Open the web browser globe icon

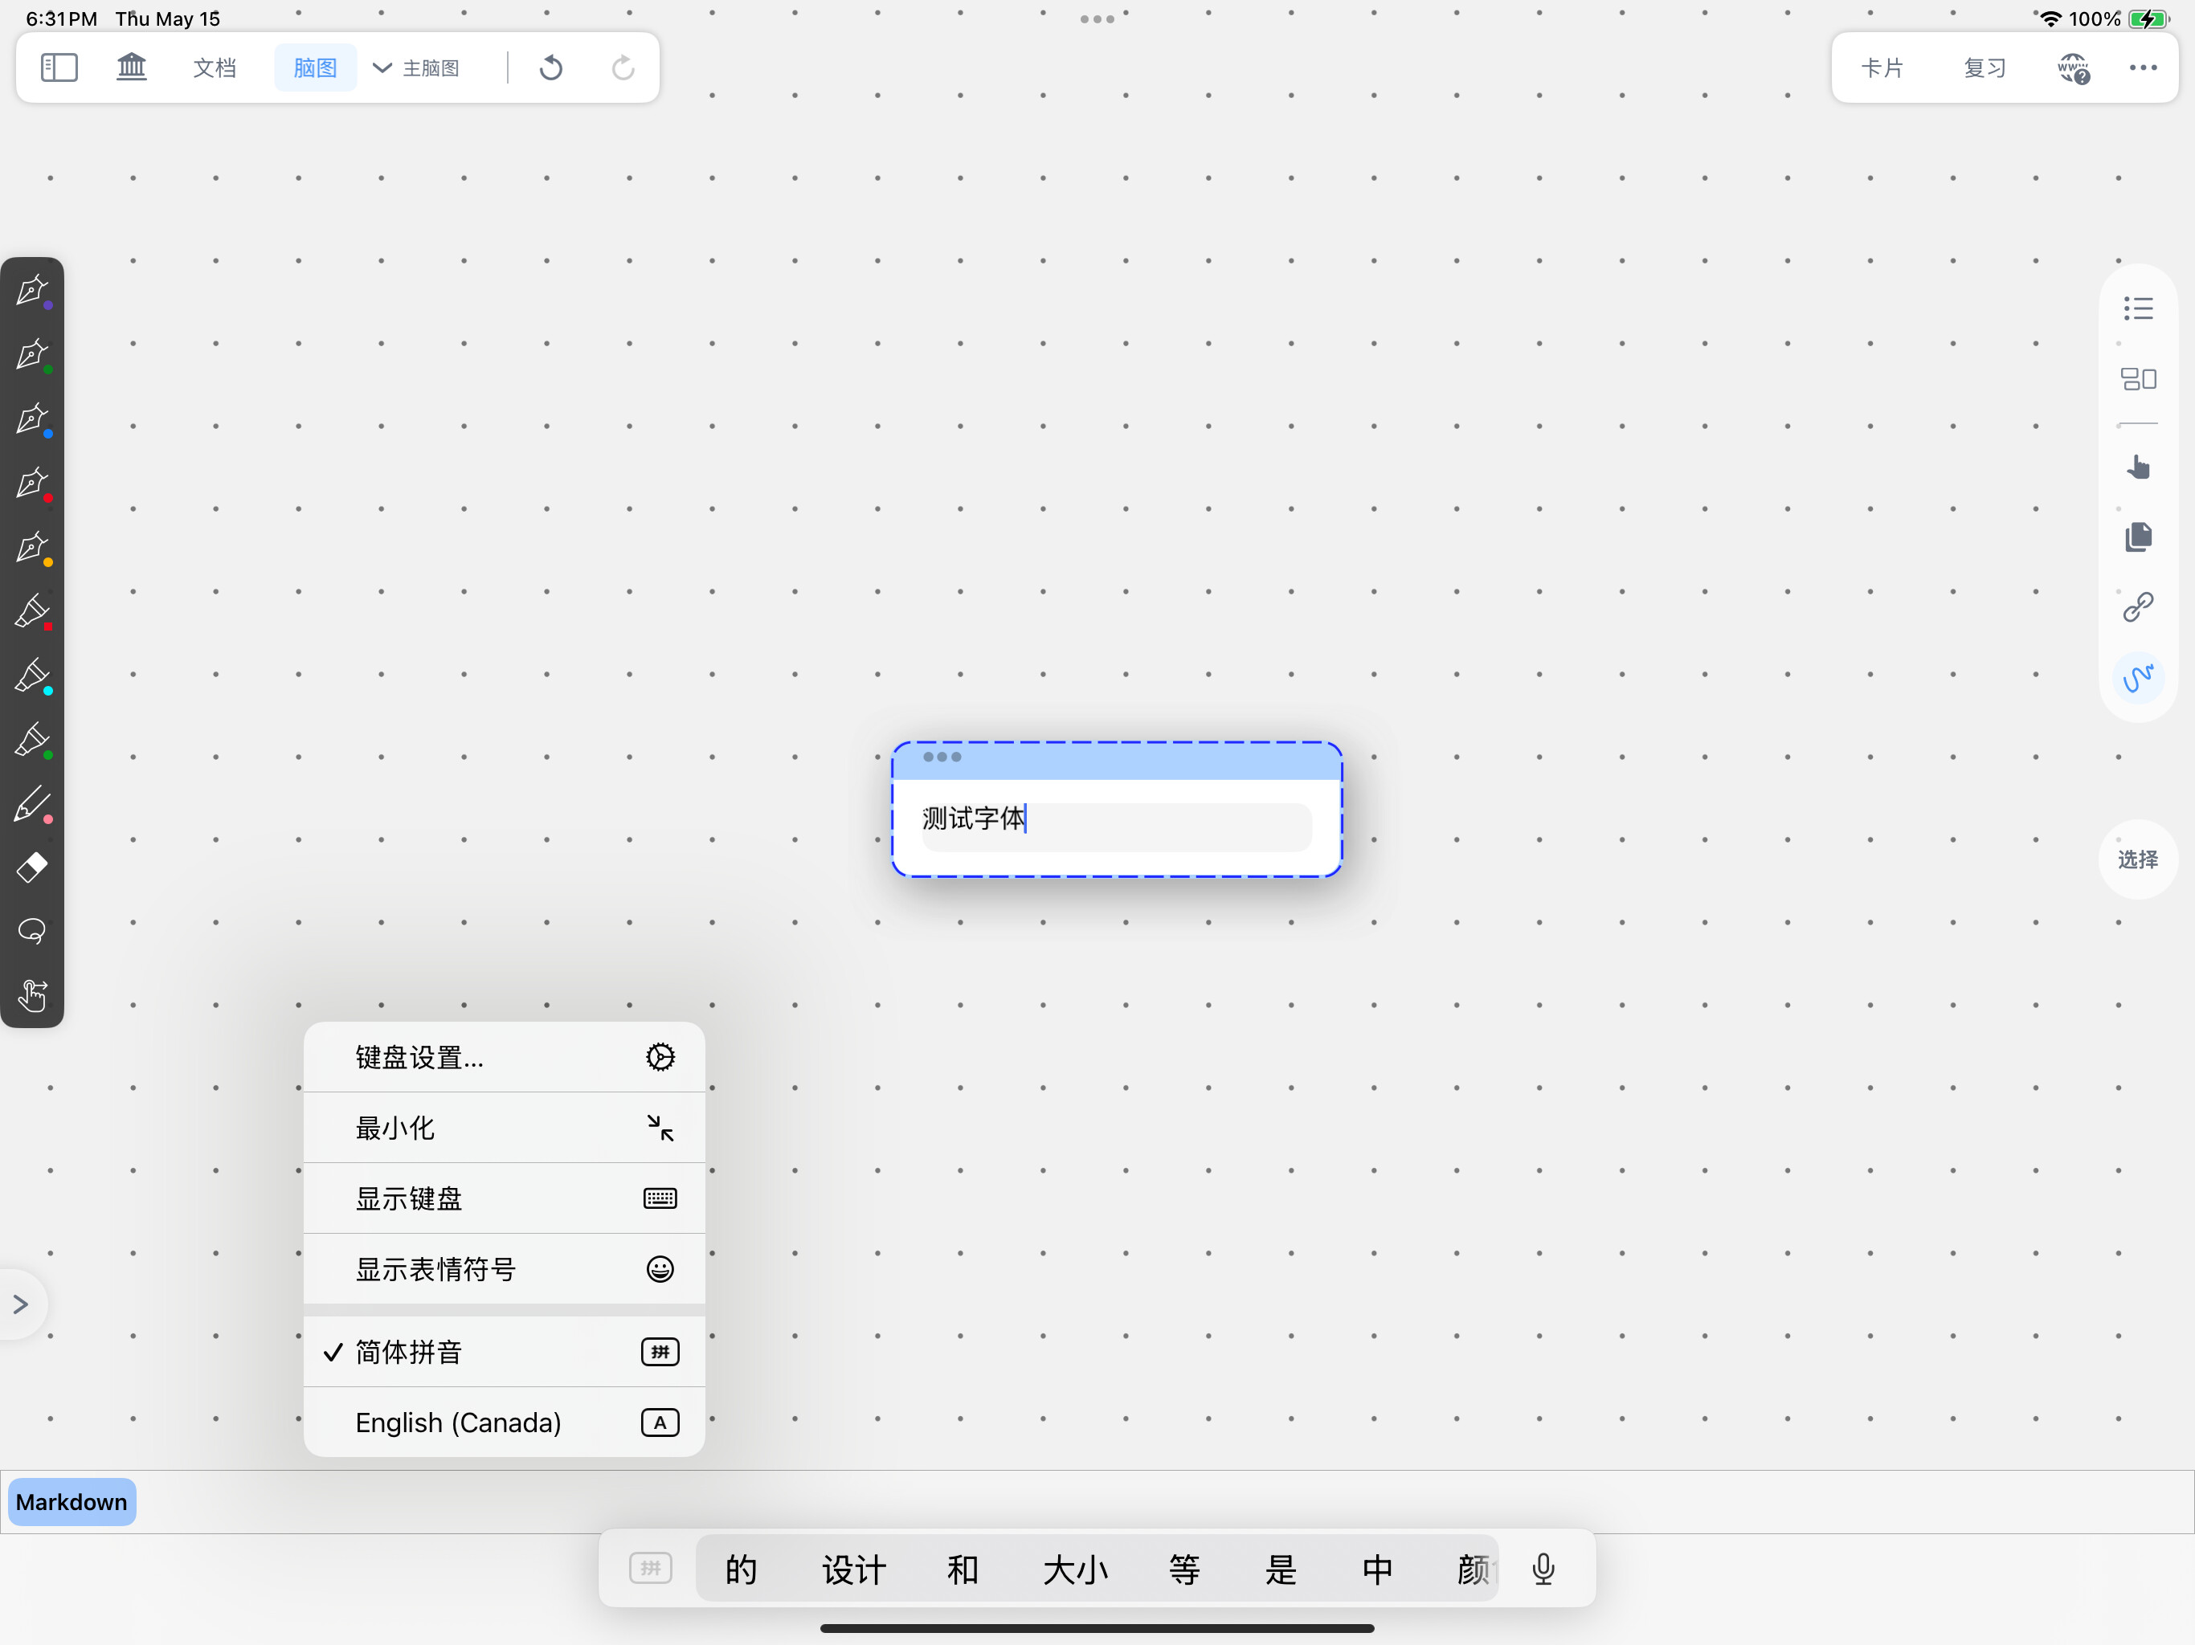(2074, 68)
